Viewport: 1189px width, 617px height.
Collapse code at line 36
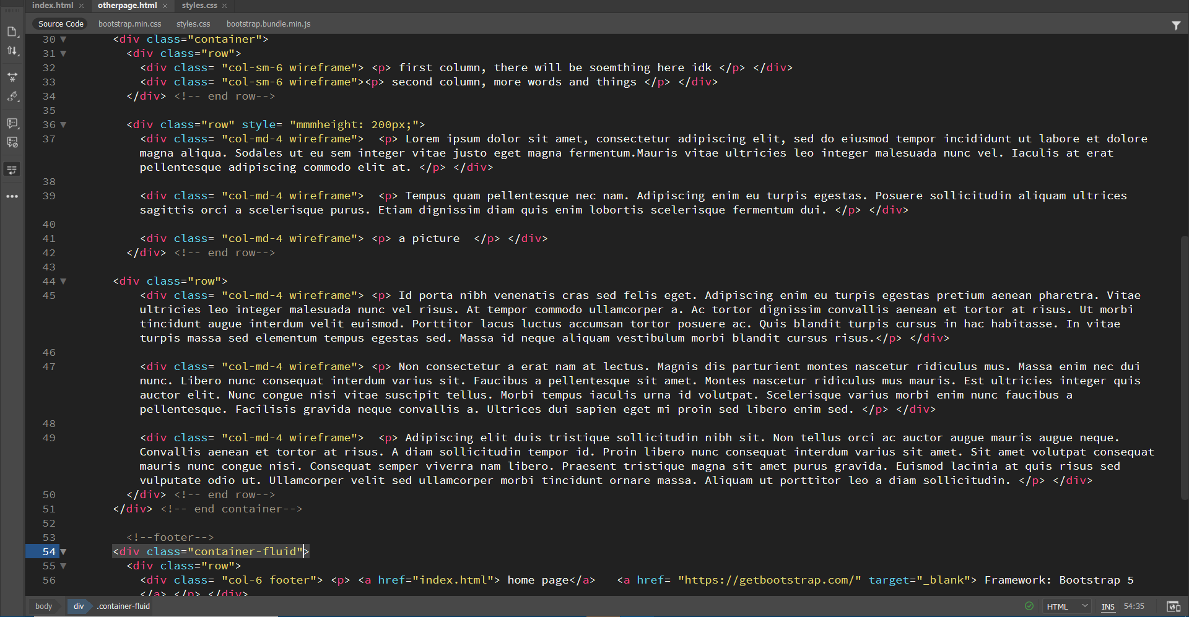tap(63, 125)
